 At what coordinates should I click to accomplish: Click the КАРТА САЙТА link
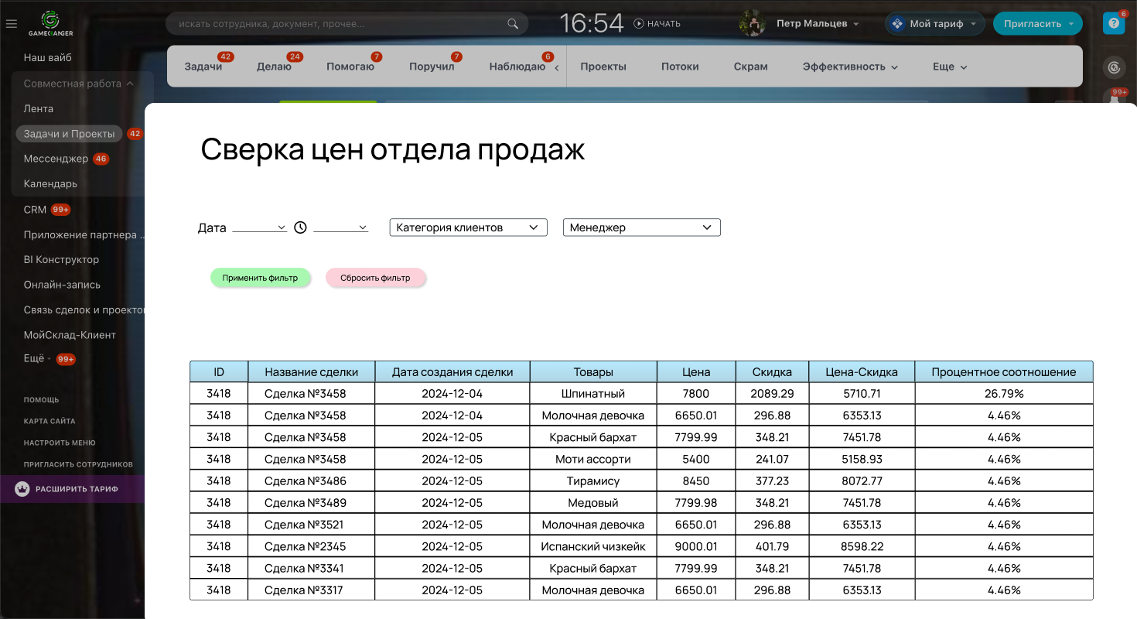[50, 421]
